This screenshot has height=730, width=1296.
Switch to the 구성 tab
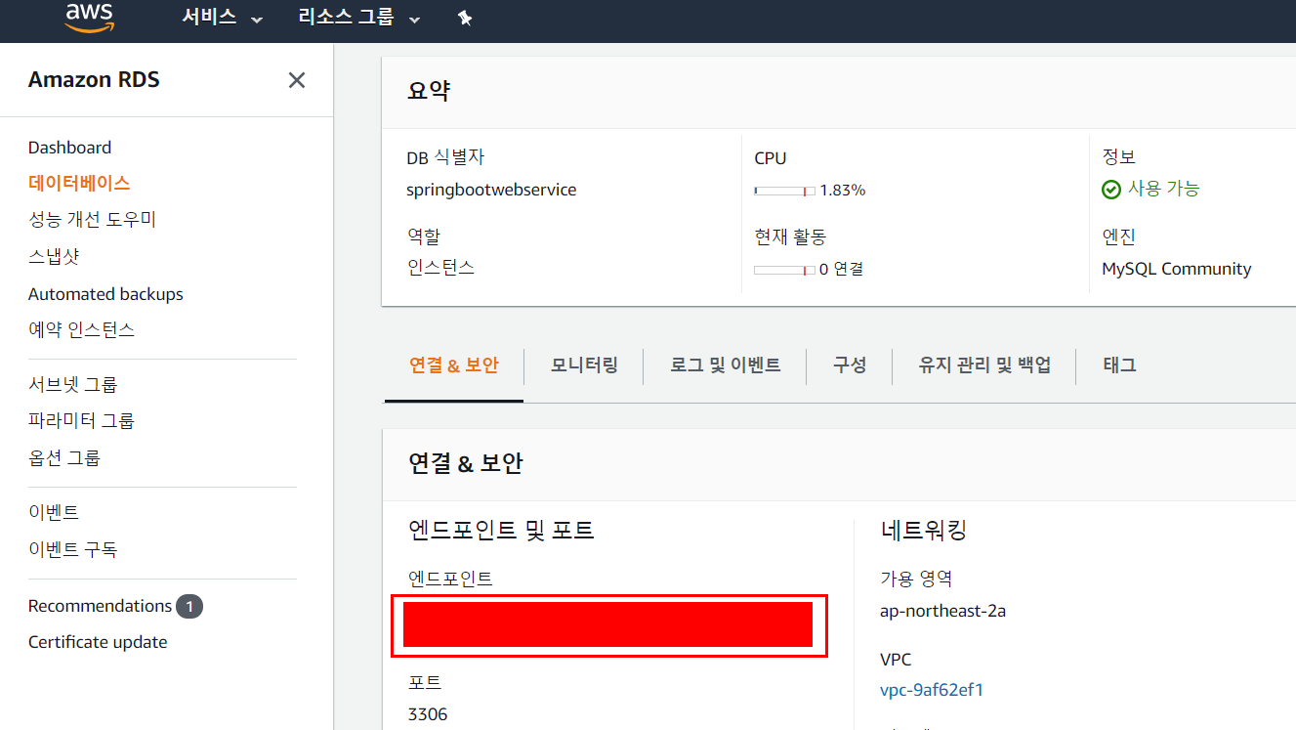click(850, 365)
